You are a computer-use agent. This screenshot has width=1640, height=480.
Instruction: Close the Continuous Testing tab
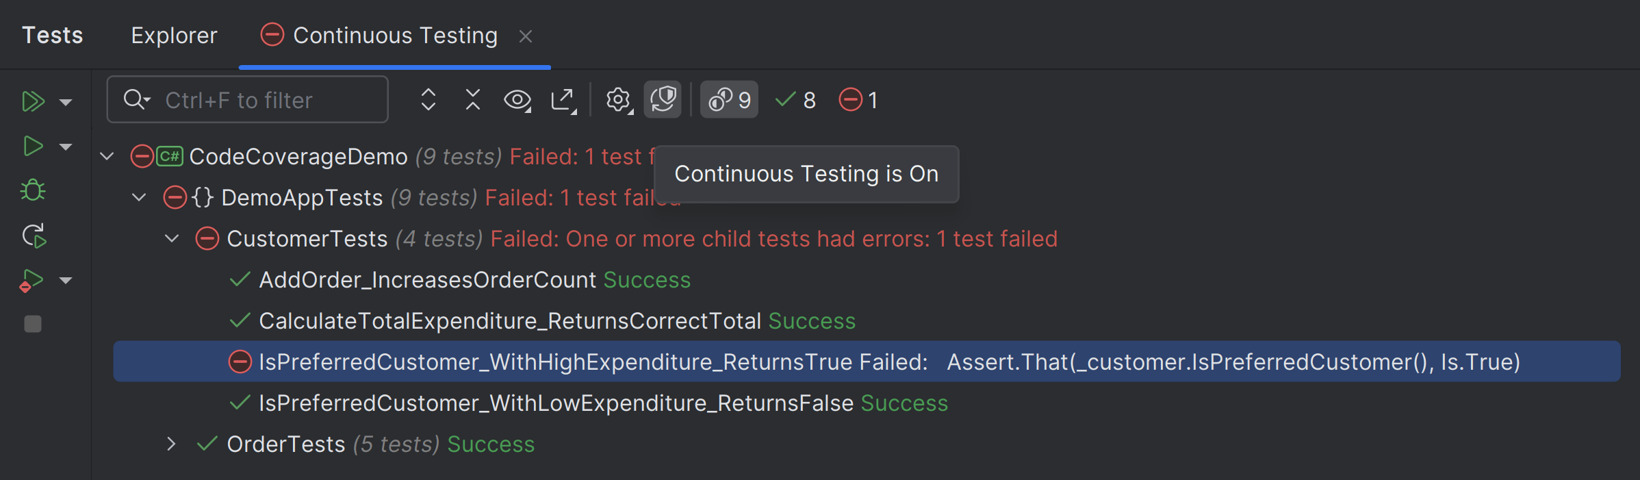[526, 36]
